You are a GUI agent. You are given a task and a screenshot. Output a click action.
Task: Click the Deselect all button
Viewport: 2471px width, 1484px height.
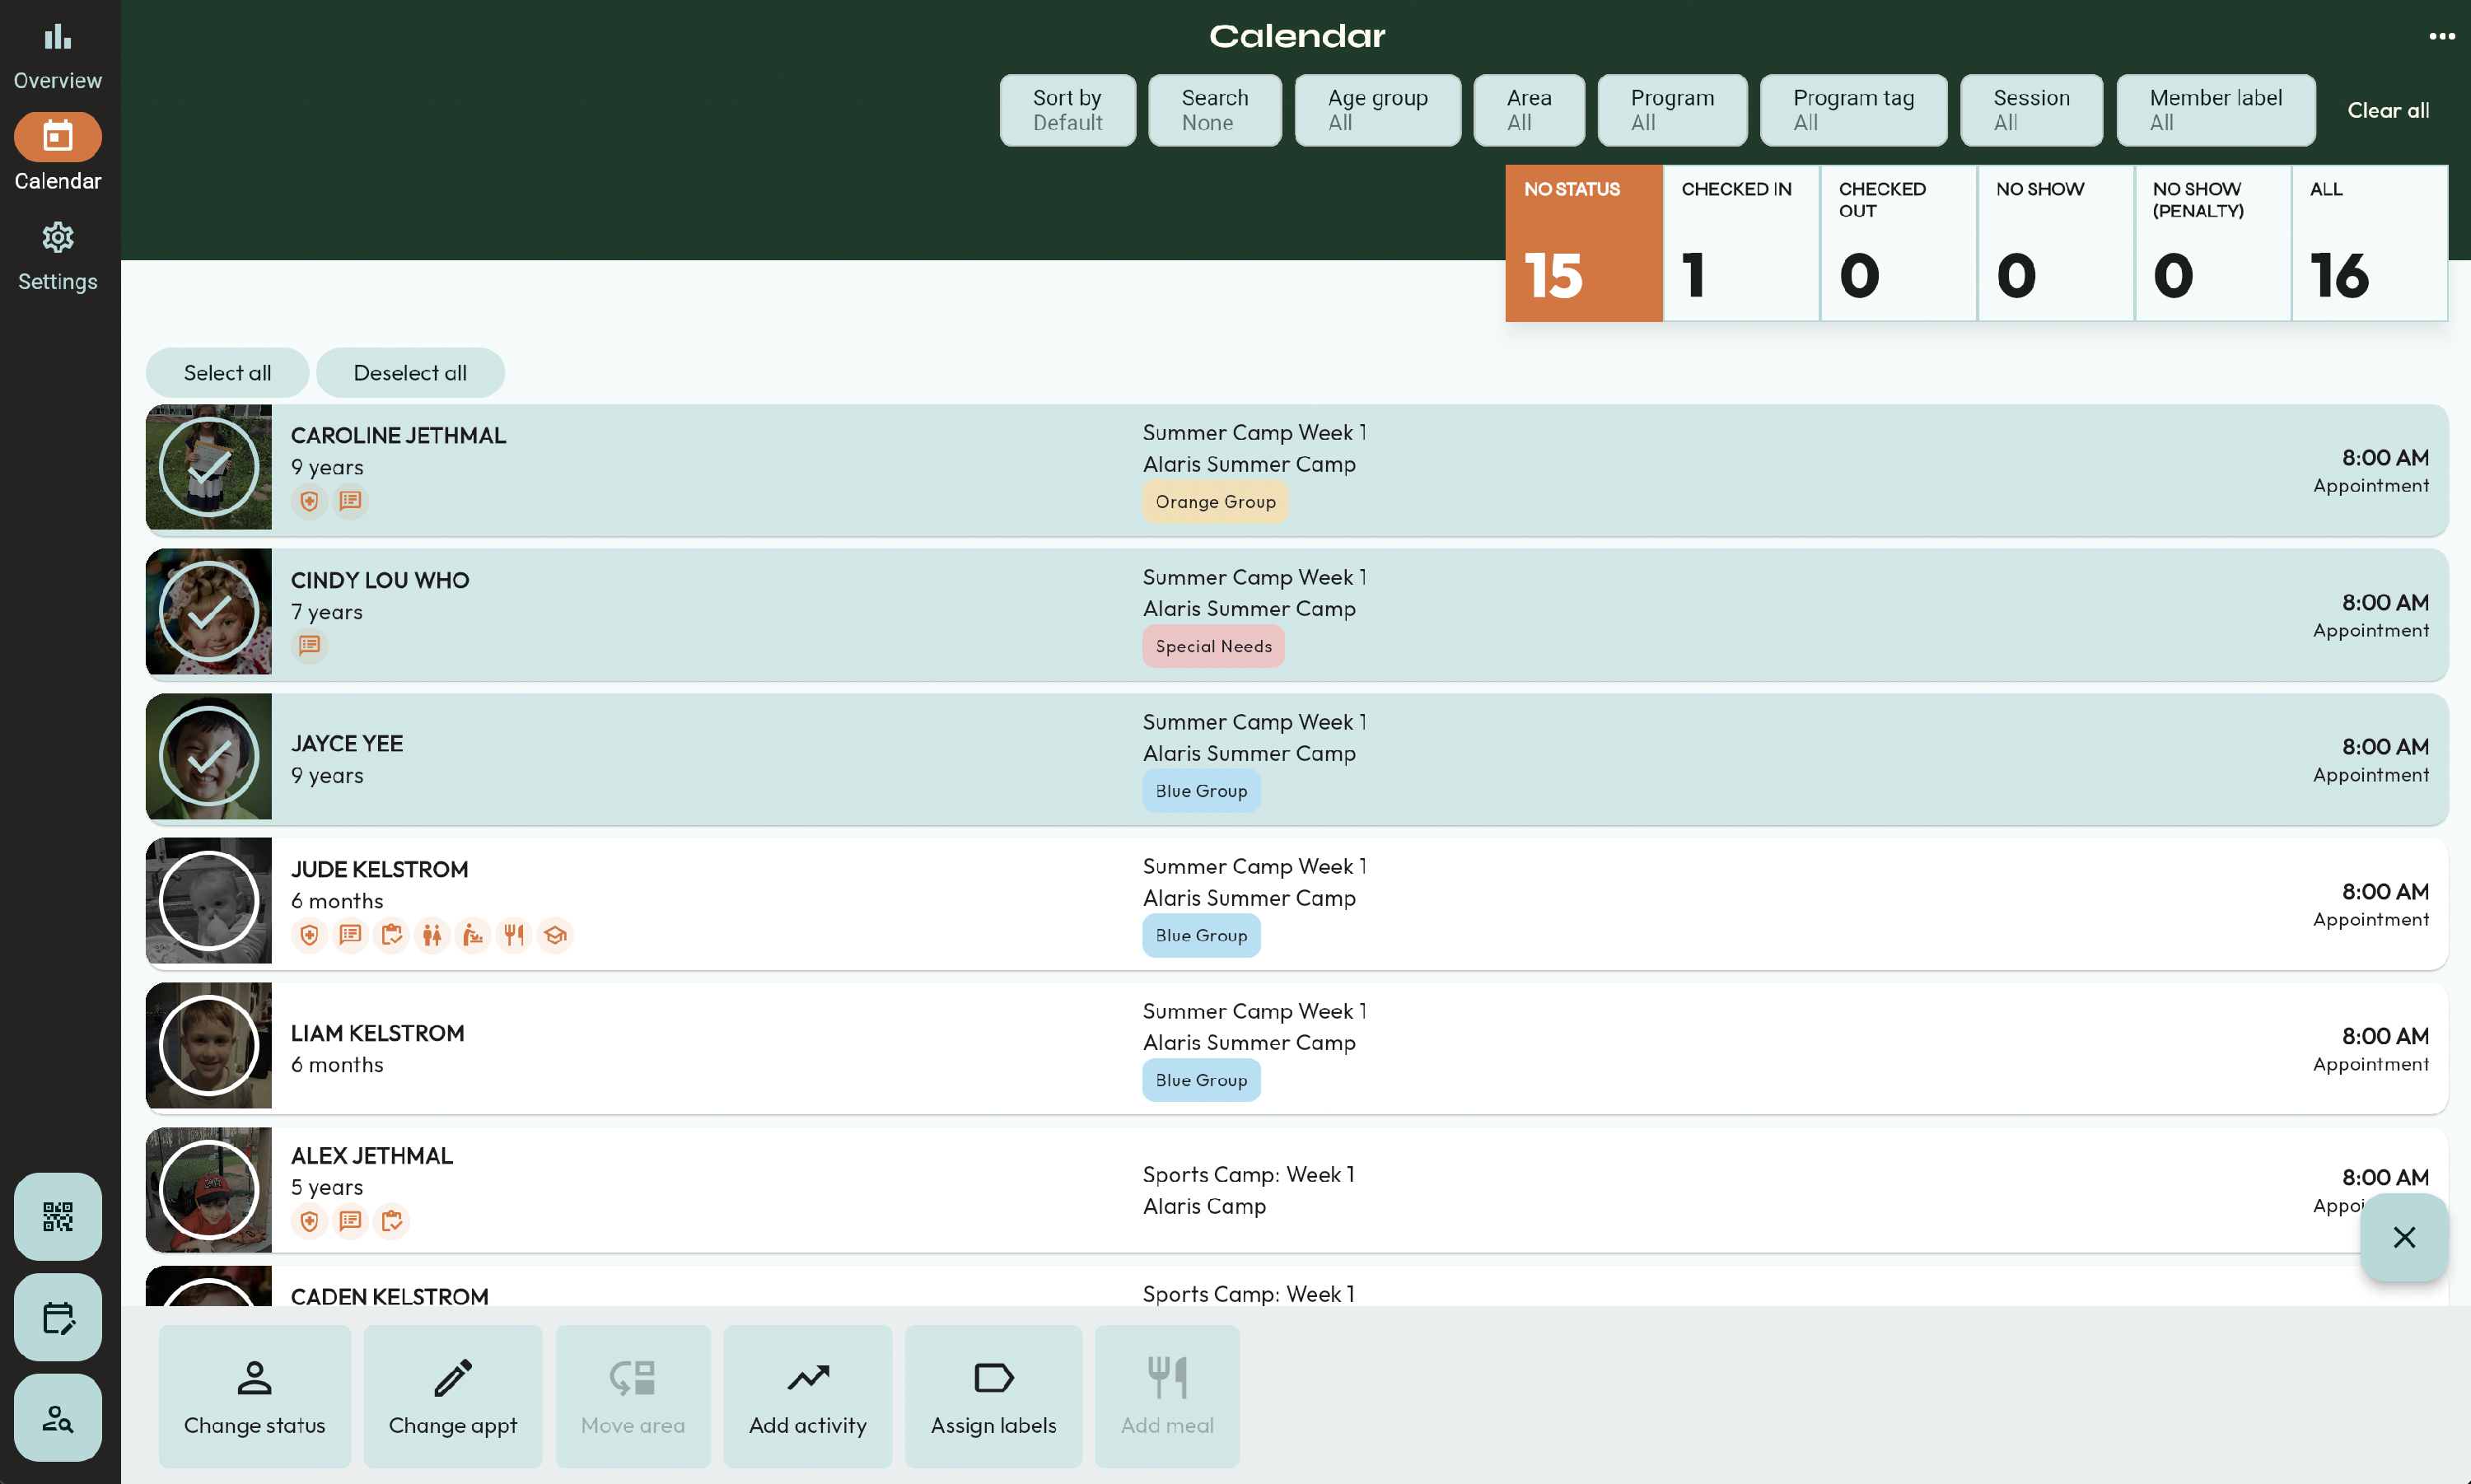(410, 373)
